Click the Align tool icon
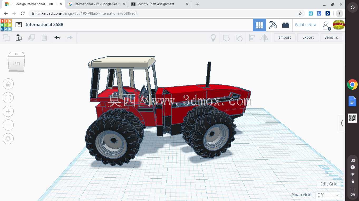The image size is (359, 201). [252, 38]
